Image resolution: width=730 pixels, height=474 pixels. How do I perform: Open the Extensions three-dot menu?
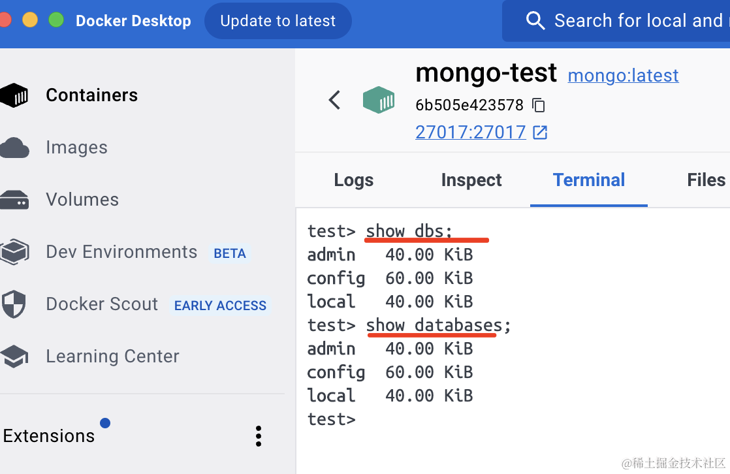tap(259, 436)
